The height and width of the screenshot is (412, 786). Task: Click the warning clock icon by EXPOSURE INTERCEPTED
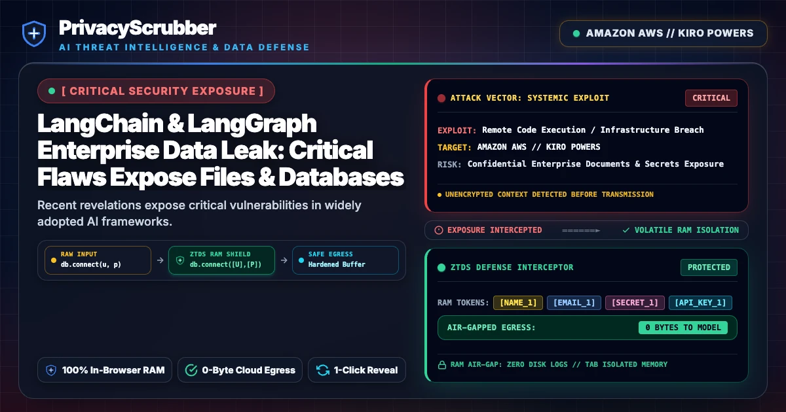point(439,230)
